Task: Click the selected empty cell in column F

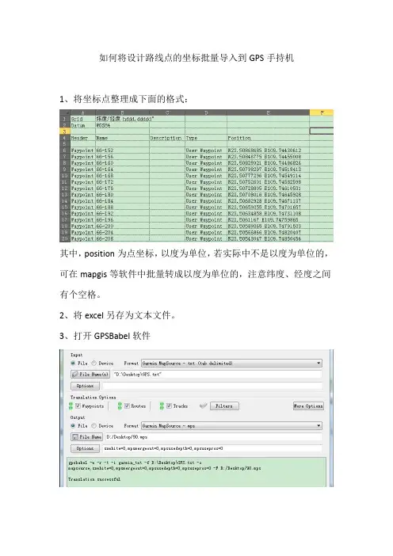Action: click(x=322, y=131)
